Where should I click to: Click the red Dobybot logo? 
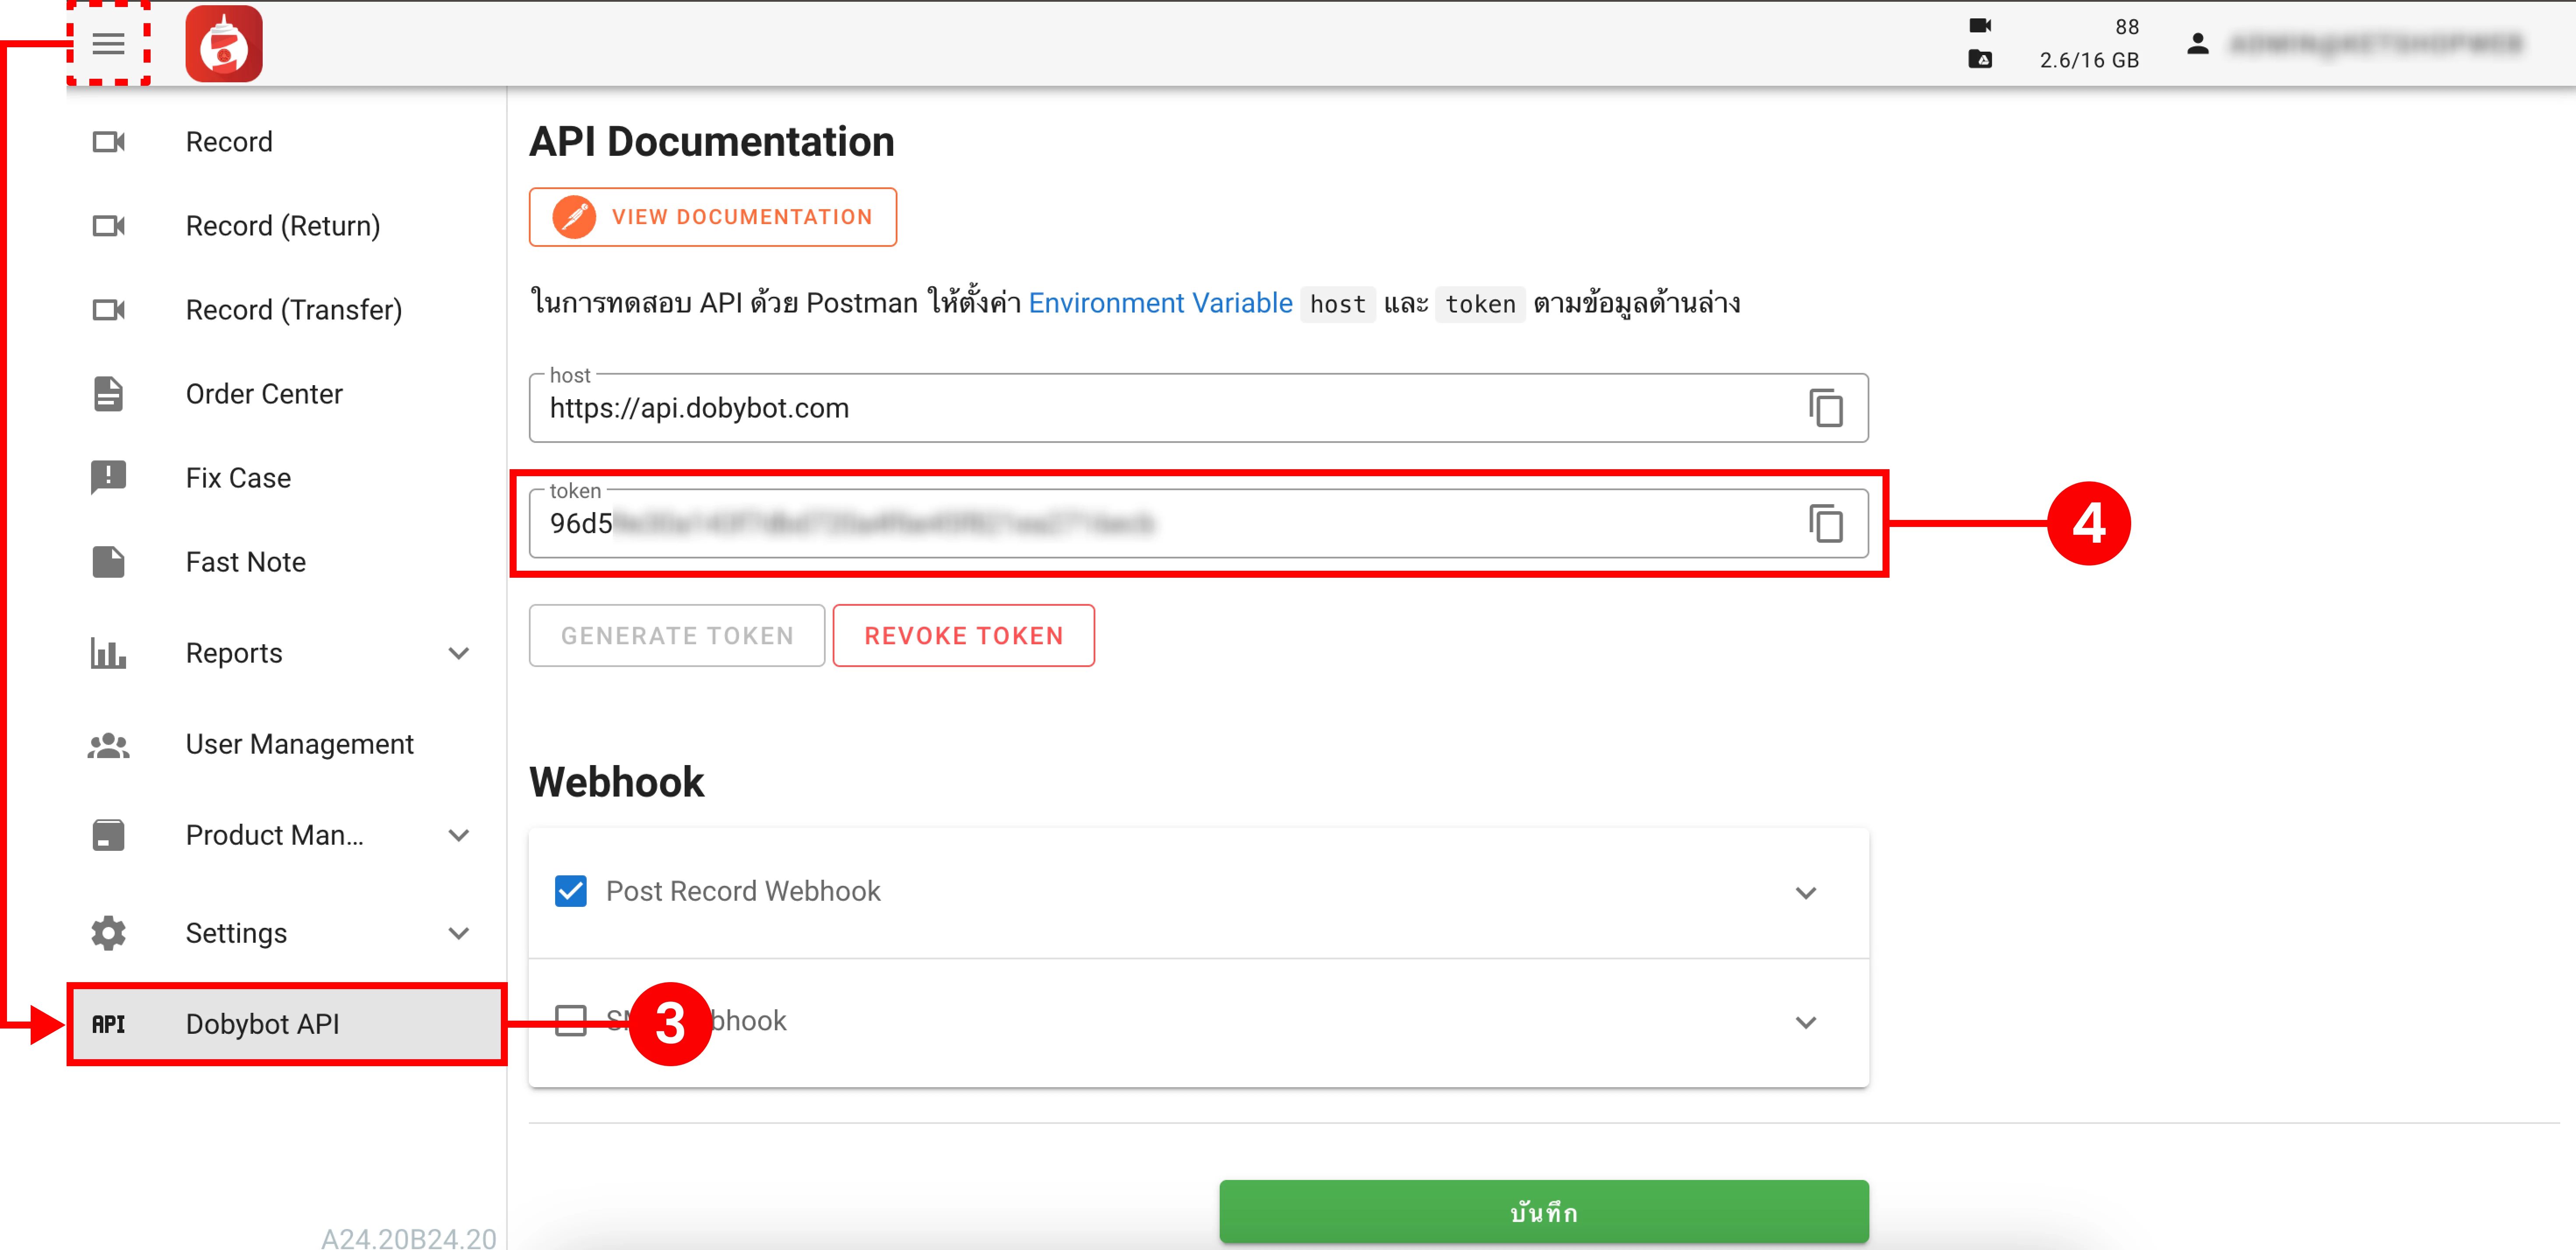click(224, 43)
